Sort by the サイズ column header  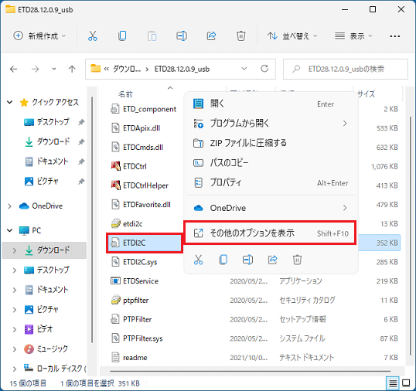[x=366, y=94]
